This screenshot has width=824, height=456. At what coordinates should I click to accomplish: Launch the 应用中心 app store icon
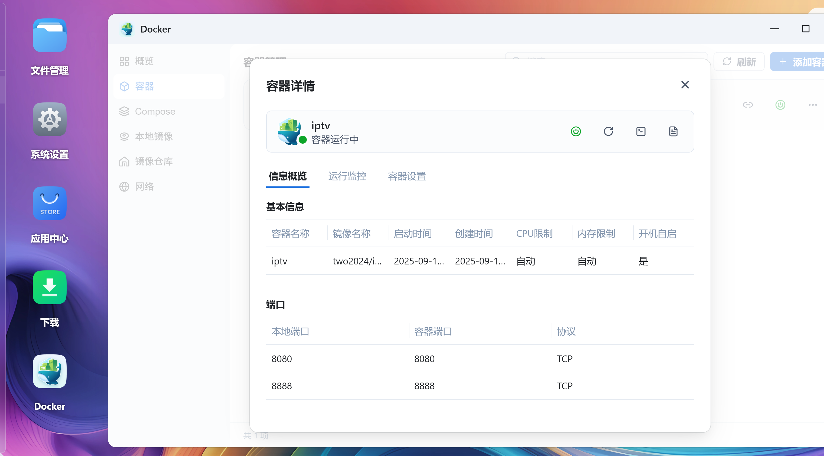coord(49,203)
